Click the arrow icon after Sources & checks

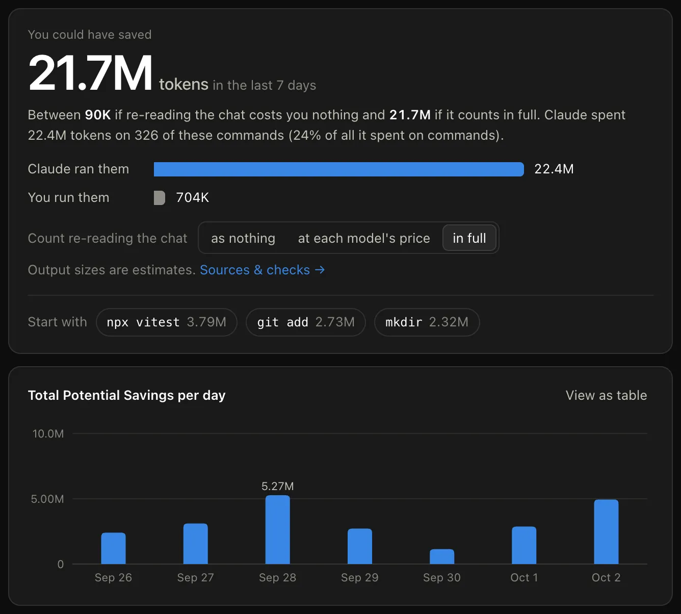320,270
